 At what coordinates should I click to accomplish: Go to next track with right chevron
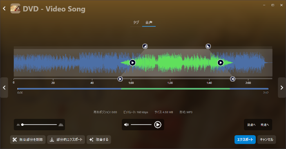tap(282, 88)
